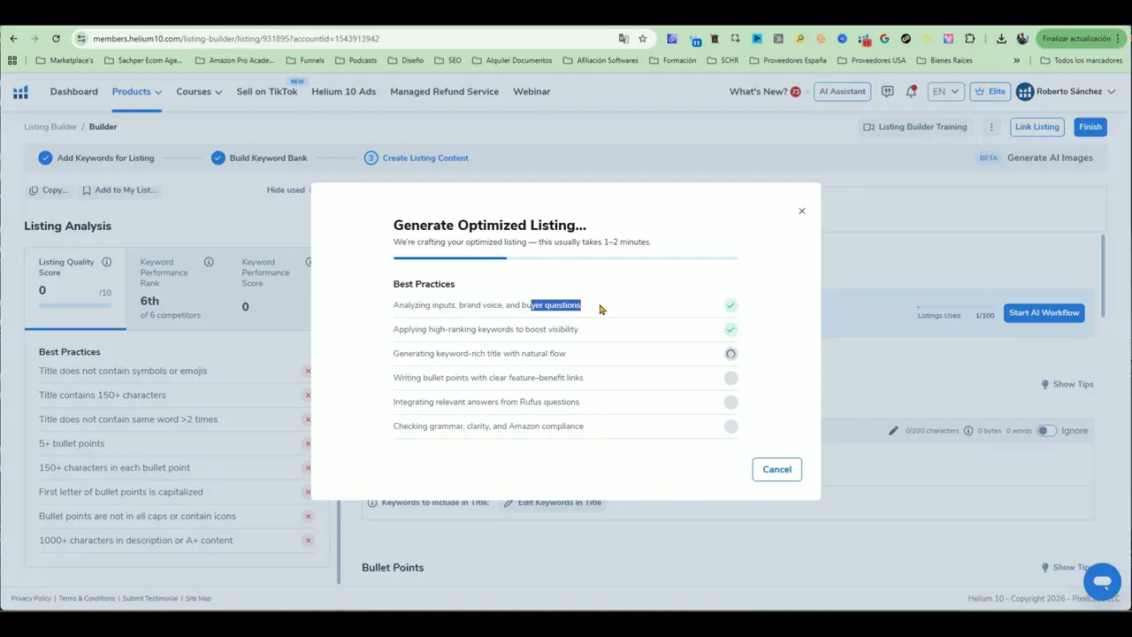Viewport: 1132px width, 637px height.
Task: Go to Listing Builder breadcrumb
Action: tap(50, 127)
